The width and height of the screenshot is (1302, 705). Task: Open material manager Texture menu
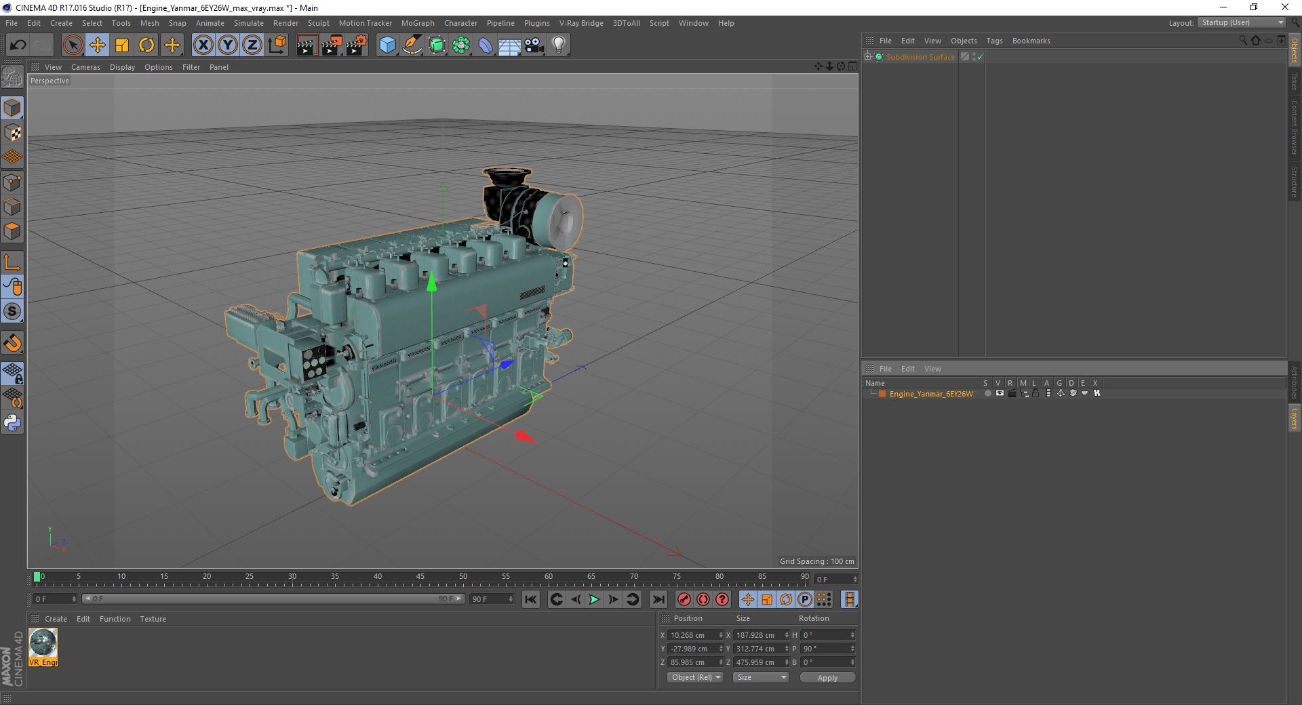pyautogui.click(x=153, y=619)
